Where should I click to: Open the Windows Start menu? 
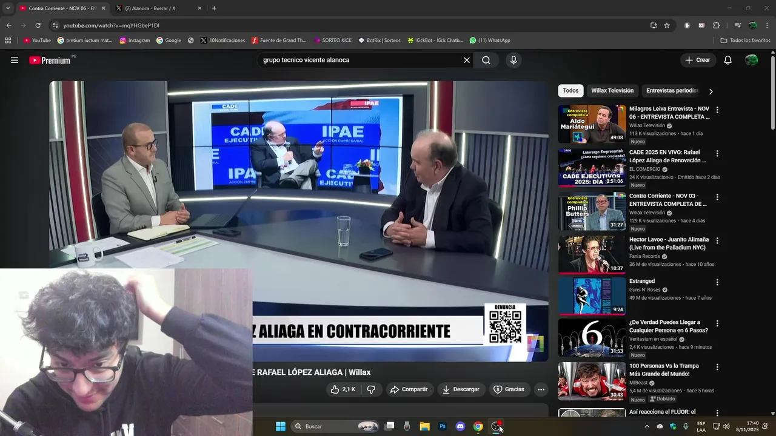click(281, 426)
